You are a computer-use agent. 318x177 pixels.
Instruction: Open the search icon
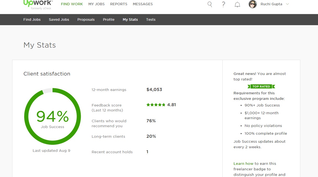[x=210, y=4]
